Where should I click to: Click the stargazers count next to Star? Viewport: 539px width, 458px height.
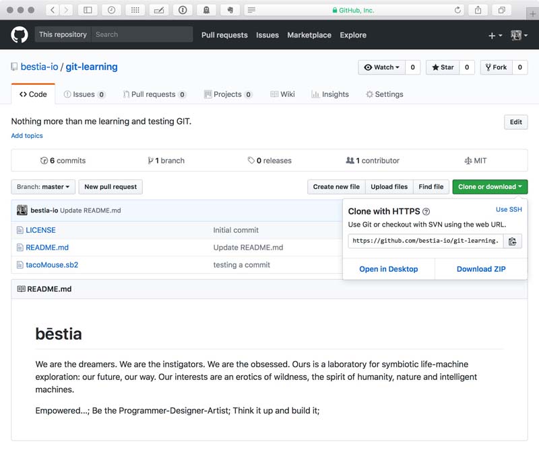point(467,67)
